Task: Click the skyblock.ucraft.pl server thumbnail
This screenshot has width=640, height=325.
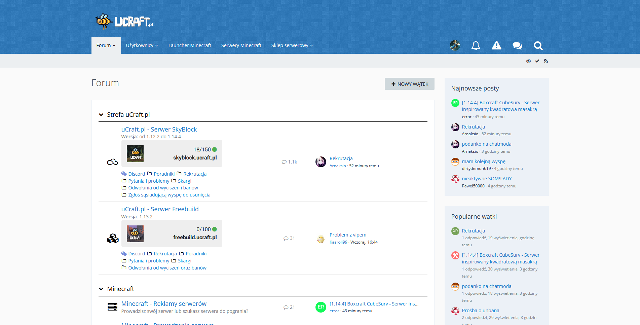Action: [x=135, y=154]
